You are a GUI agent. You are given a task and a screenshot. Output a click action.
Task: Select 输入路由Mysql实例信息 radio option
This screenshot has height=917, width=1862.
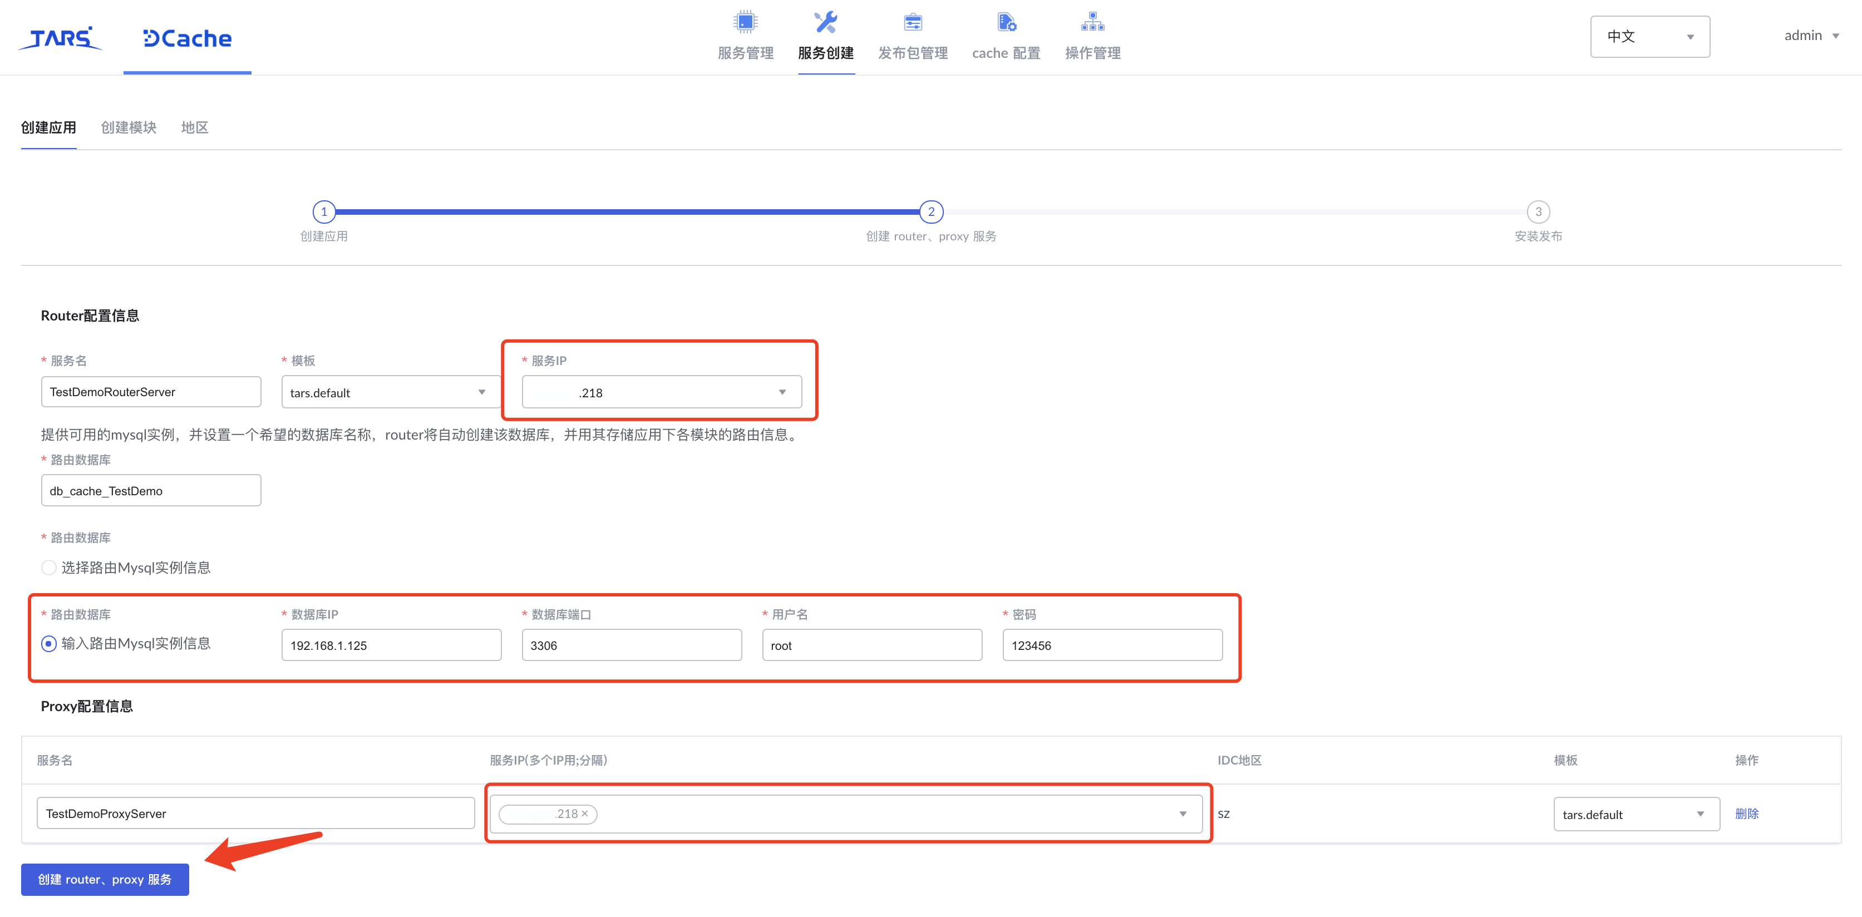(x=49, y=644)
